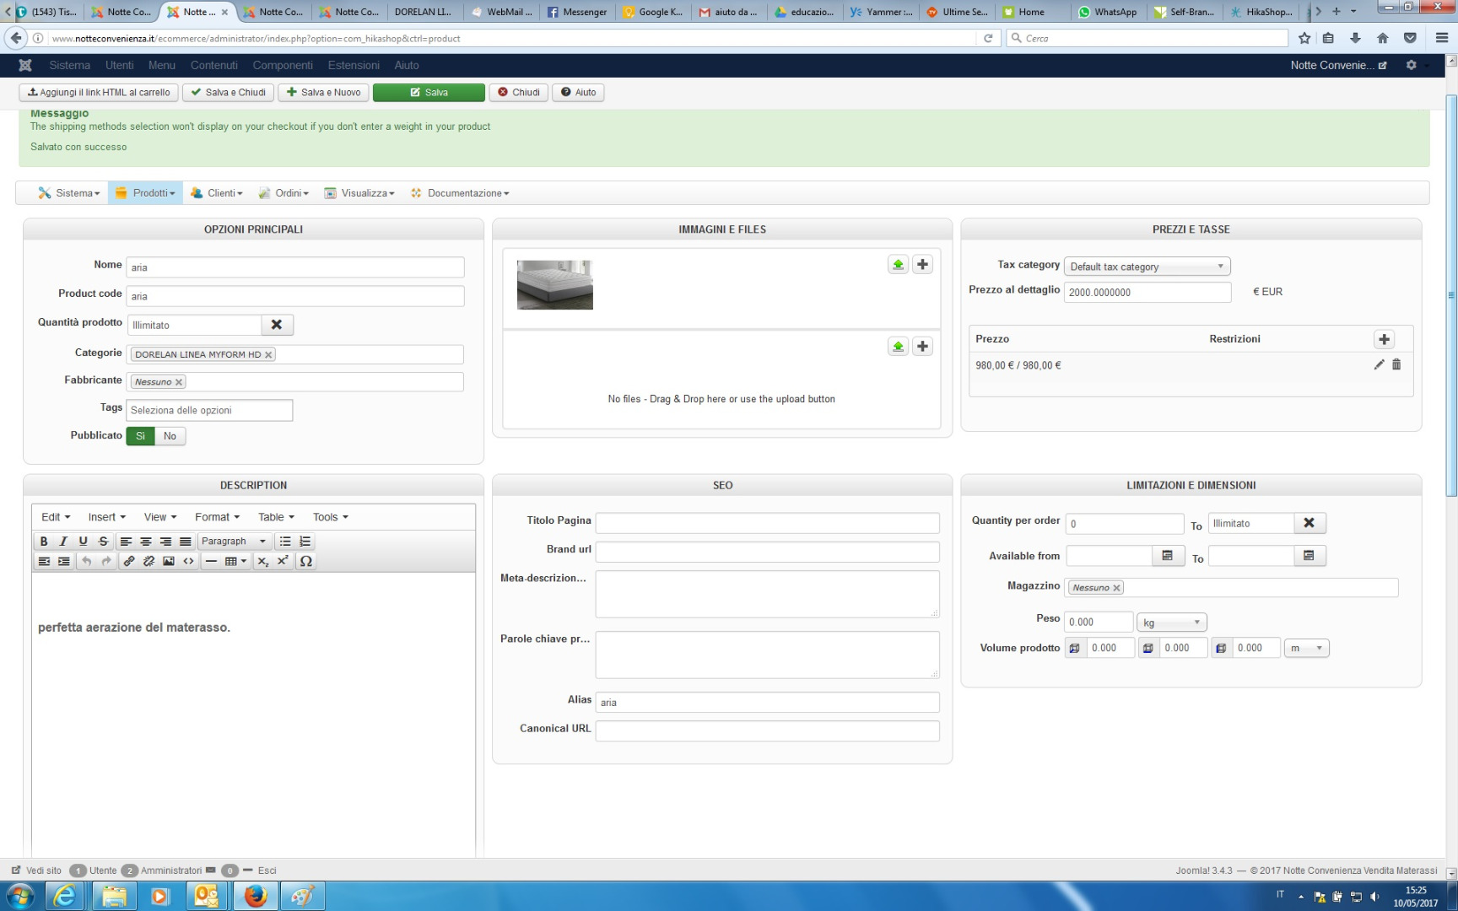Click the Nome input field
Image resolution: width=1458 pixels, height=911 pixels.
point(295,267)
